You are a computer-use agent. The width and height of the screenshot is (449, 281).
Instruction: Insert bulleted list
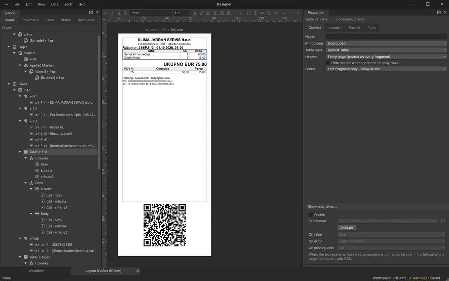pyautogui.click(x=235, y=13)
